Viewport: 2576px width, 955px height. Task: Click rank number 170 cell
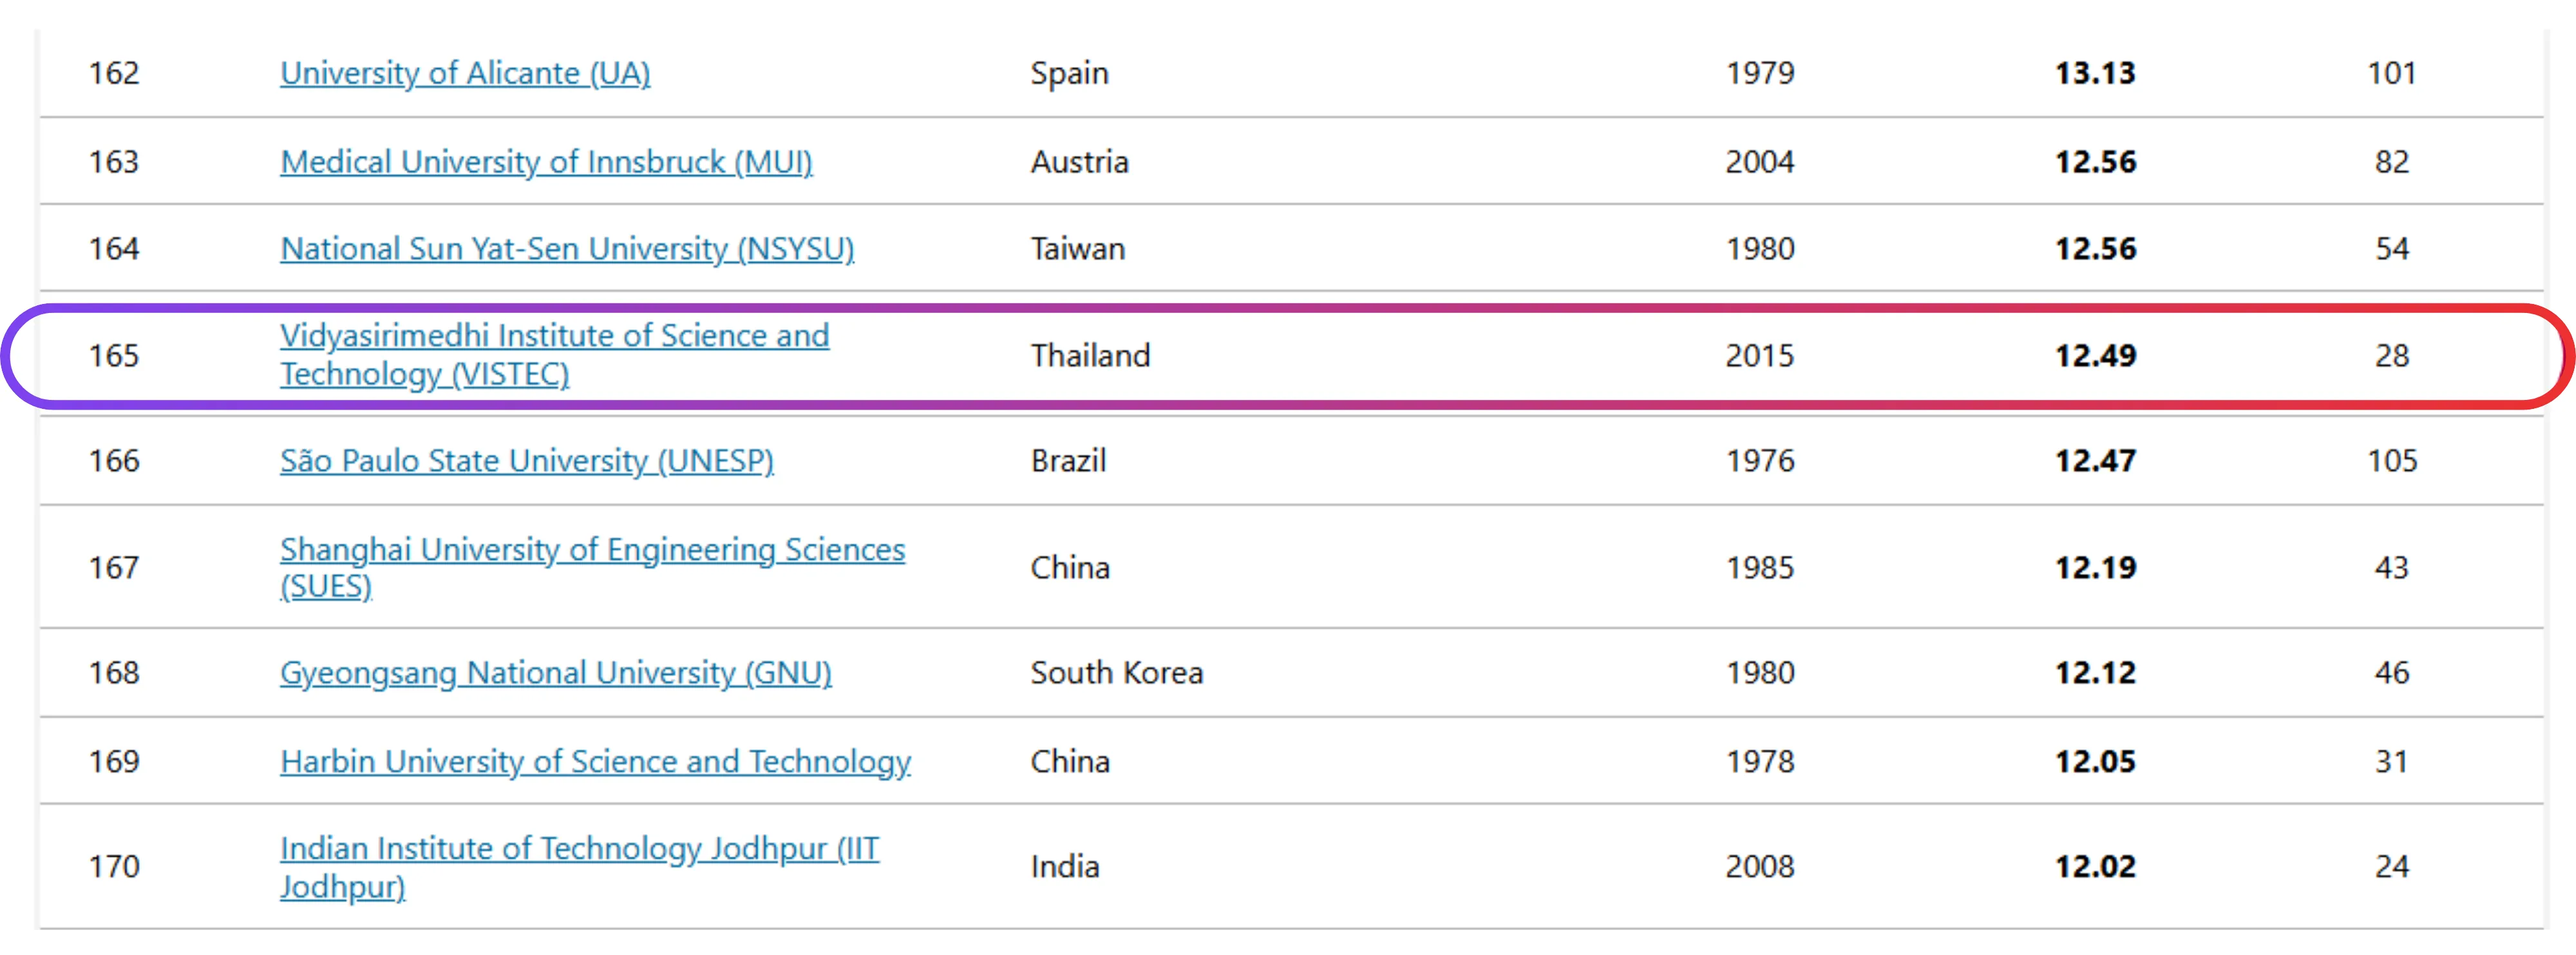114,866
